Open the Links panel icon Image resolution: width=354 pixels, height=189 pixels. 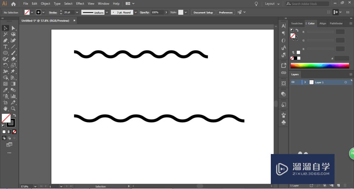(x=284, y=73)
